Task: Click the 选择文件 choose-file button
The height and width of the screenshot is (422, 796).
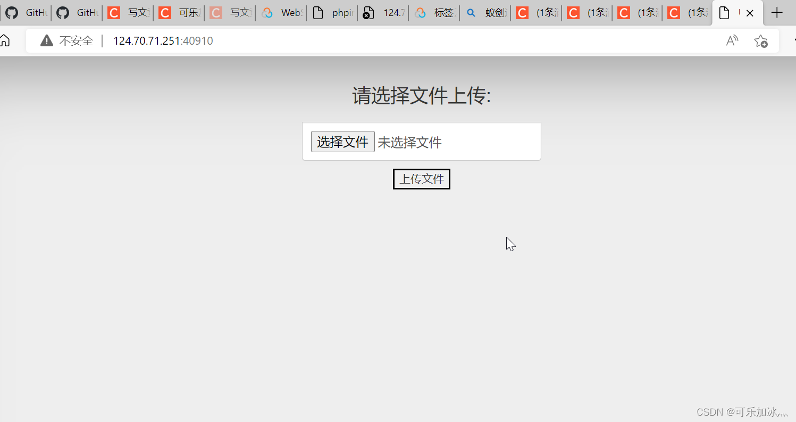Action: 343,142
